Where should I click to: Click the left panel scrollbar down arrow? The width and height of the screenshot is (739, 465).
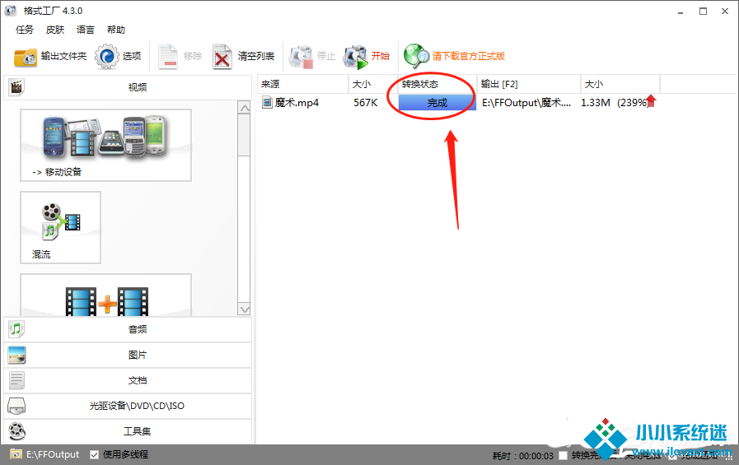(244, 309)
